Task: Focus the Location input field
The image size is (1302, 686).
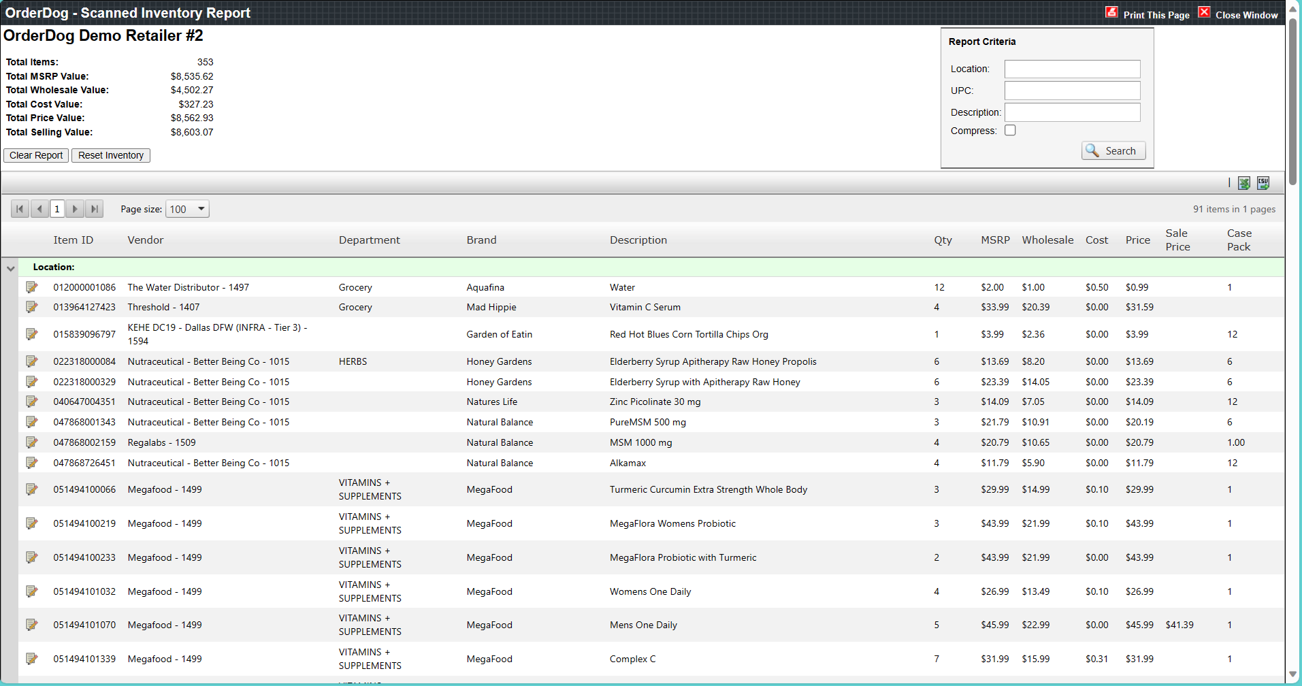Action: pyautogui.click(x=1073, y=69)
